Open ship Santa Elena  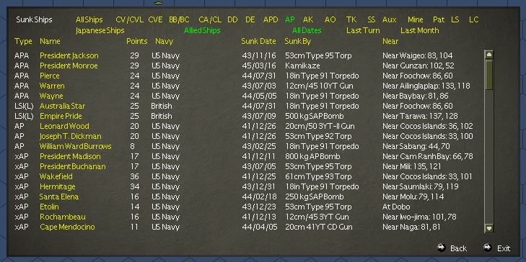59,196
